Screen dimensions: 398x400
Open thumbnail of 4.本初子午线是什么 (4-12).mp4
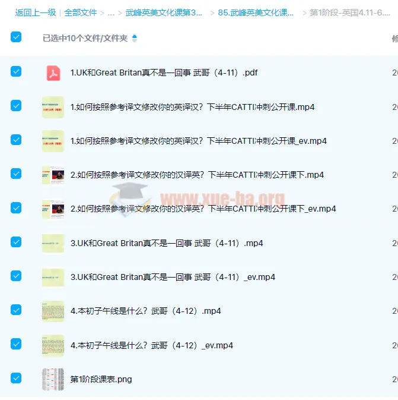click(x=53, y=311)
